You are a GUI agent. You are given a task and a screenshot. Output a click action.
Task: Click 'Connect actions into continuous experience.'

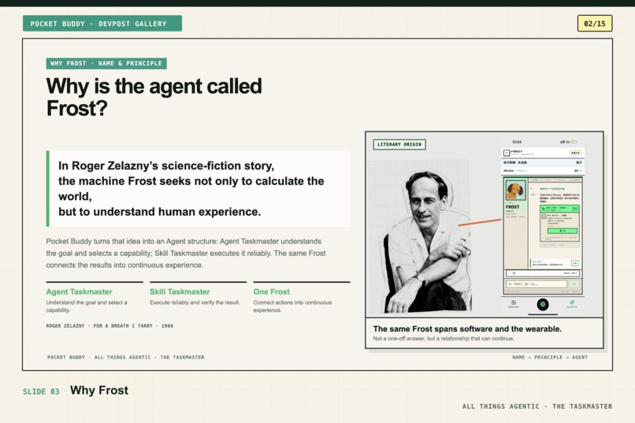(x=292, y=306)
